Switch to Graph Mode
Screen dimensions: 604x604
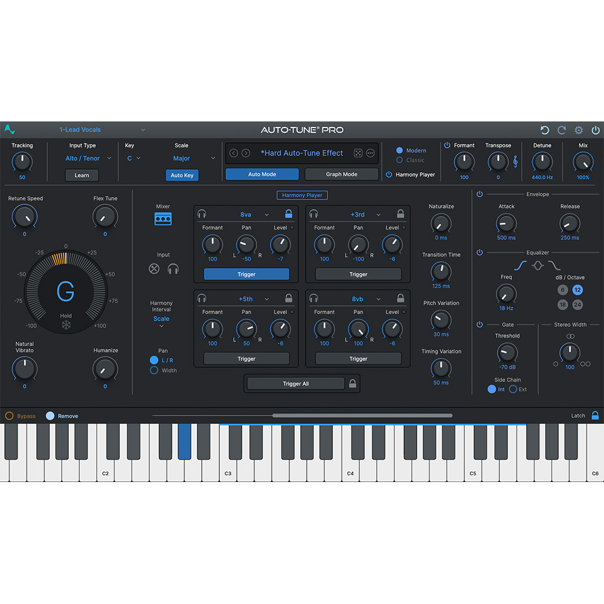coord(341,174)
